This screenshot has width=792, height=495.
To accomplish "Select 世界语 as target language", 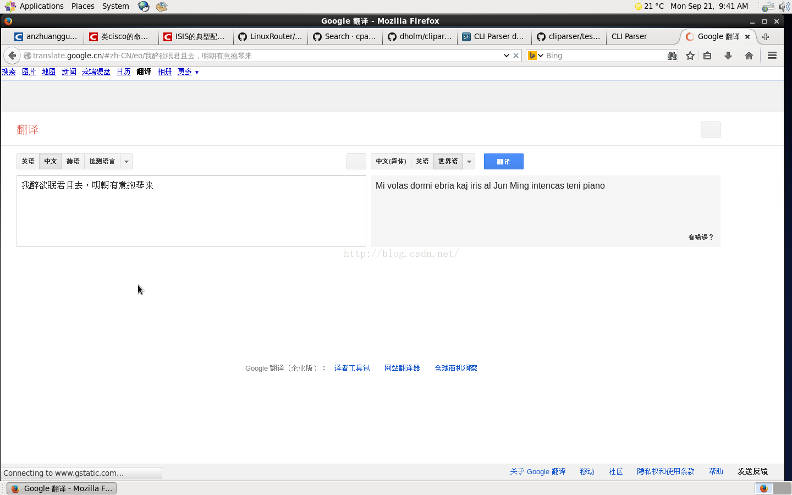I will (448, 161).
